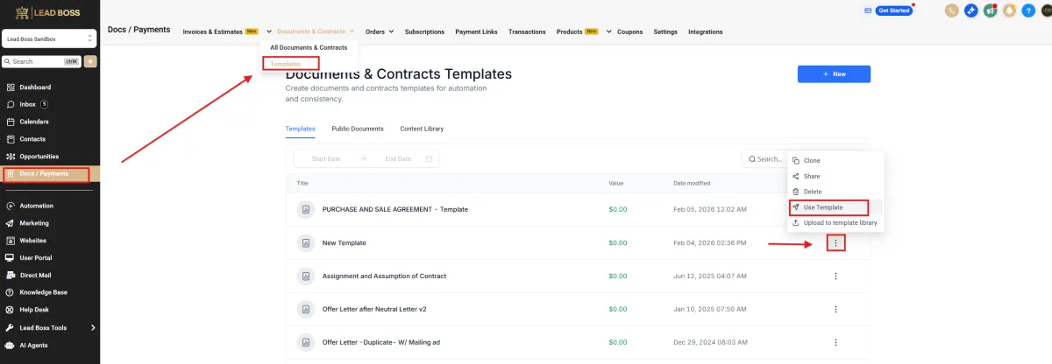
Task: Click the document icon beside New Template
Action: [305, 242]
